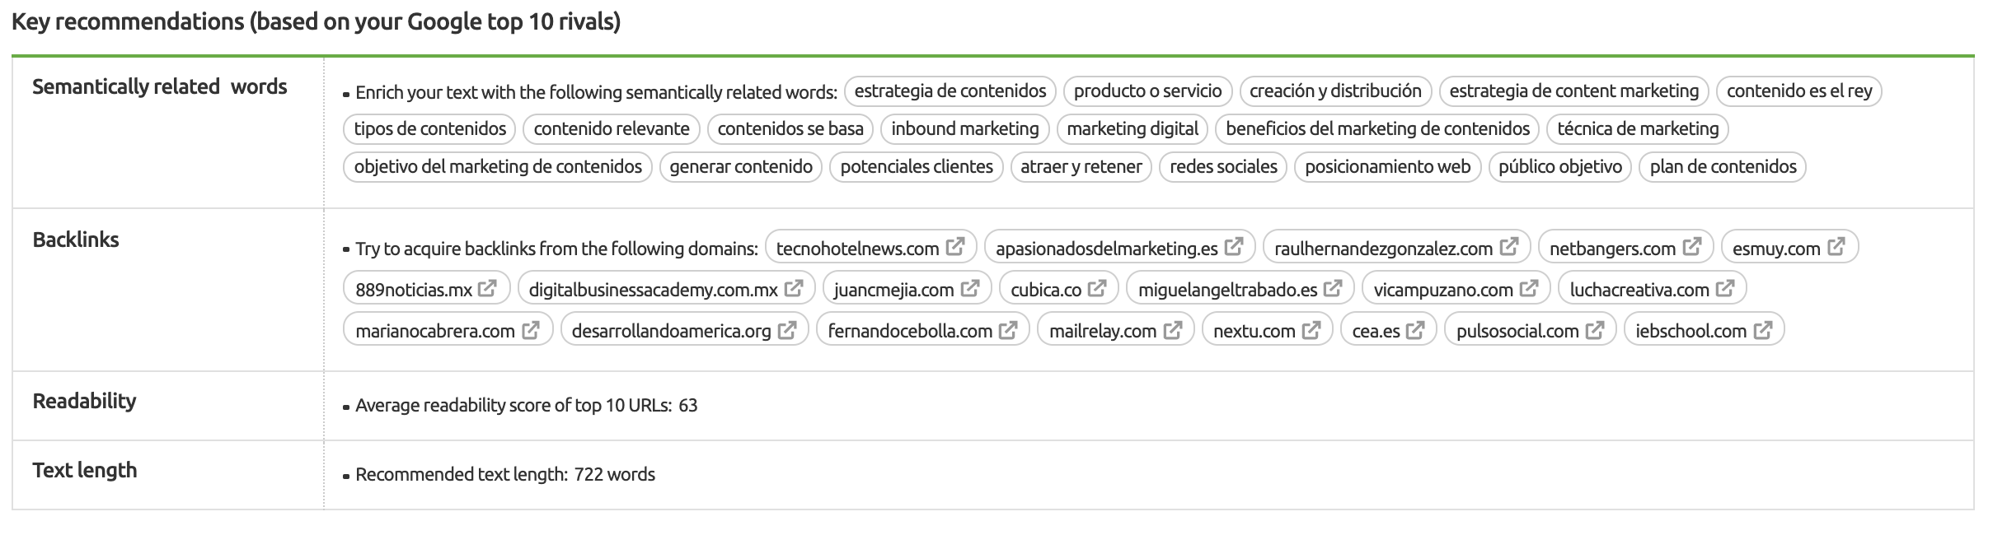The image size is (1993, 535).
Task: Click the "redes sociales" keyword tag
Action: [x=1223, y=166]
